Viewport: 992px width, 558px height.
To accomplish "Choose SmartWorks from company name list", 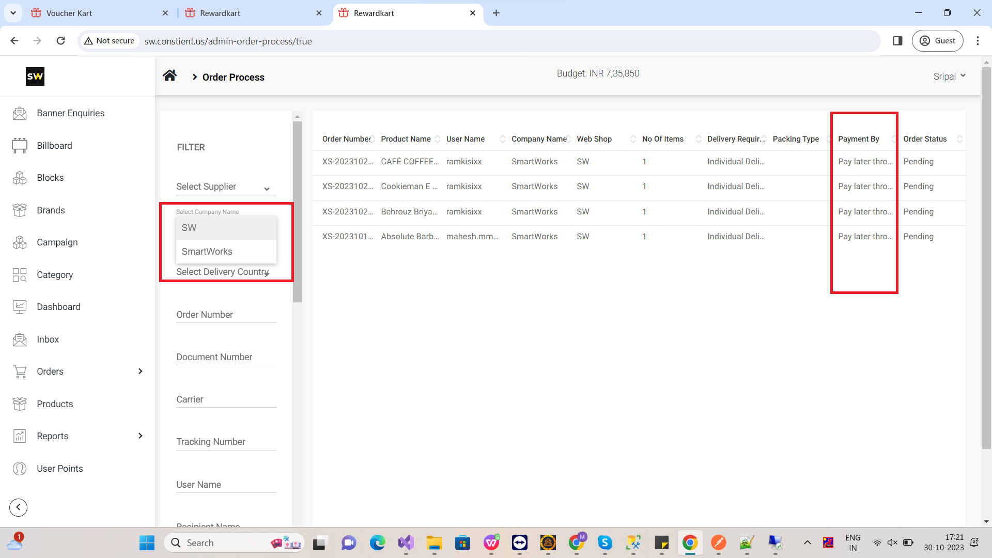I will click(x=226, y=252).
